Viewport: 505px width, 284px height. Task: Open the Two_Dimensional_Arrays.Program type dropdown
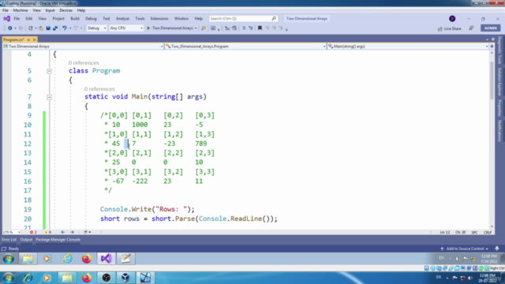245,47
